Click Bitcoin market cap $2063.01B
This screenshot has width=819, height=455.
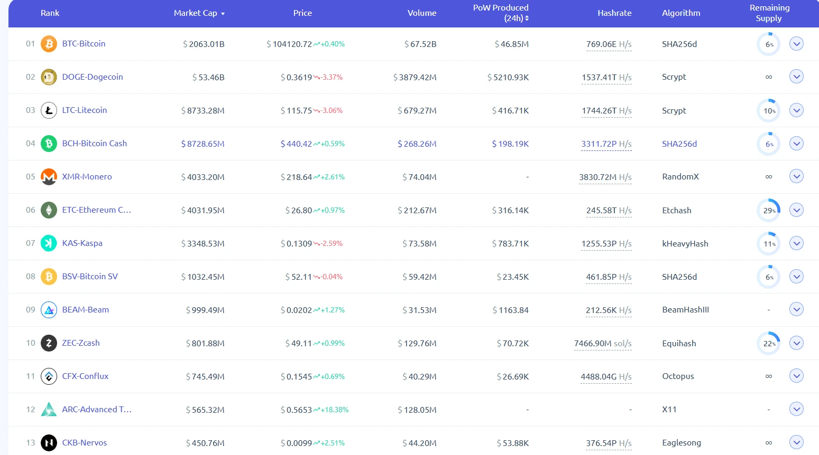[x=204, y=44]
